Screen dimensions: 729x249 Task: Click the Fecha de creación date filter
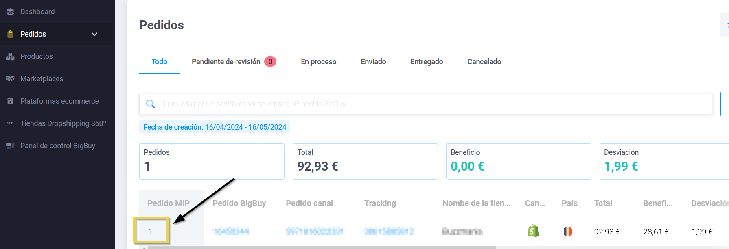point(215,127)
